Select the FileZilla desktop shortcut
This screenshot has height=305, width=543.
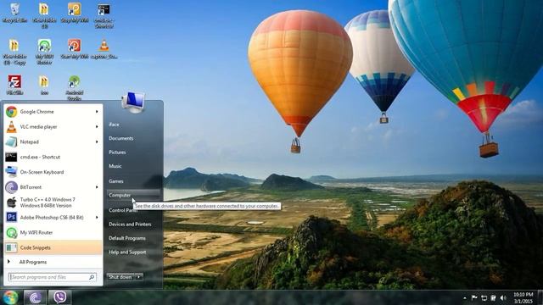[x=14, y=85]
